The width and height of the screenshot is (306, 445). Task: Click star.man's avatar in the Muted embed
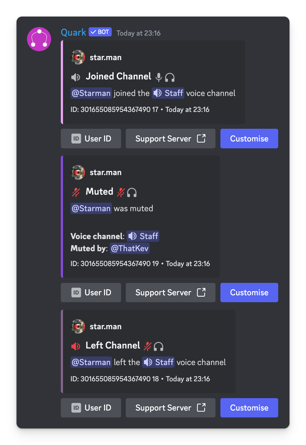(78, 173)
